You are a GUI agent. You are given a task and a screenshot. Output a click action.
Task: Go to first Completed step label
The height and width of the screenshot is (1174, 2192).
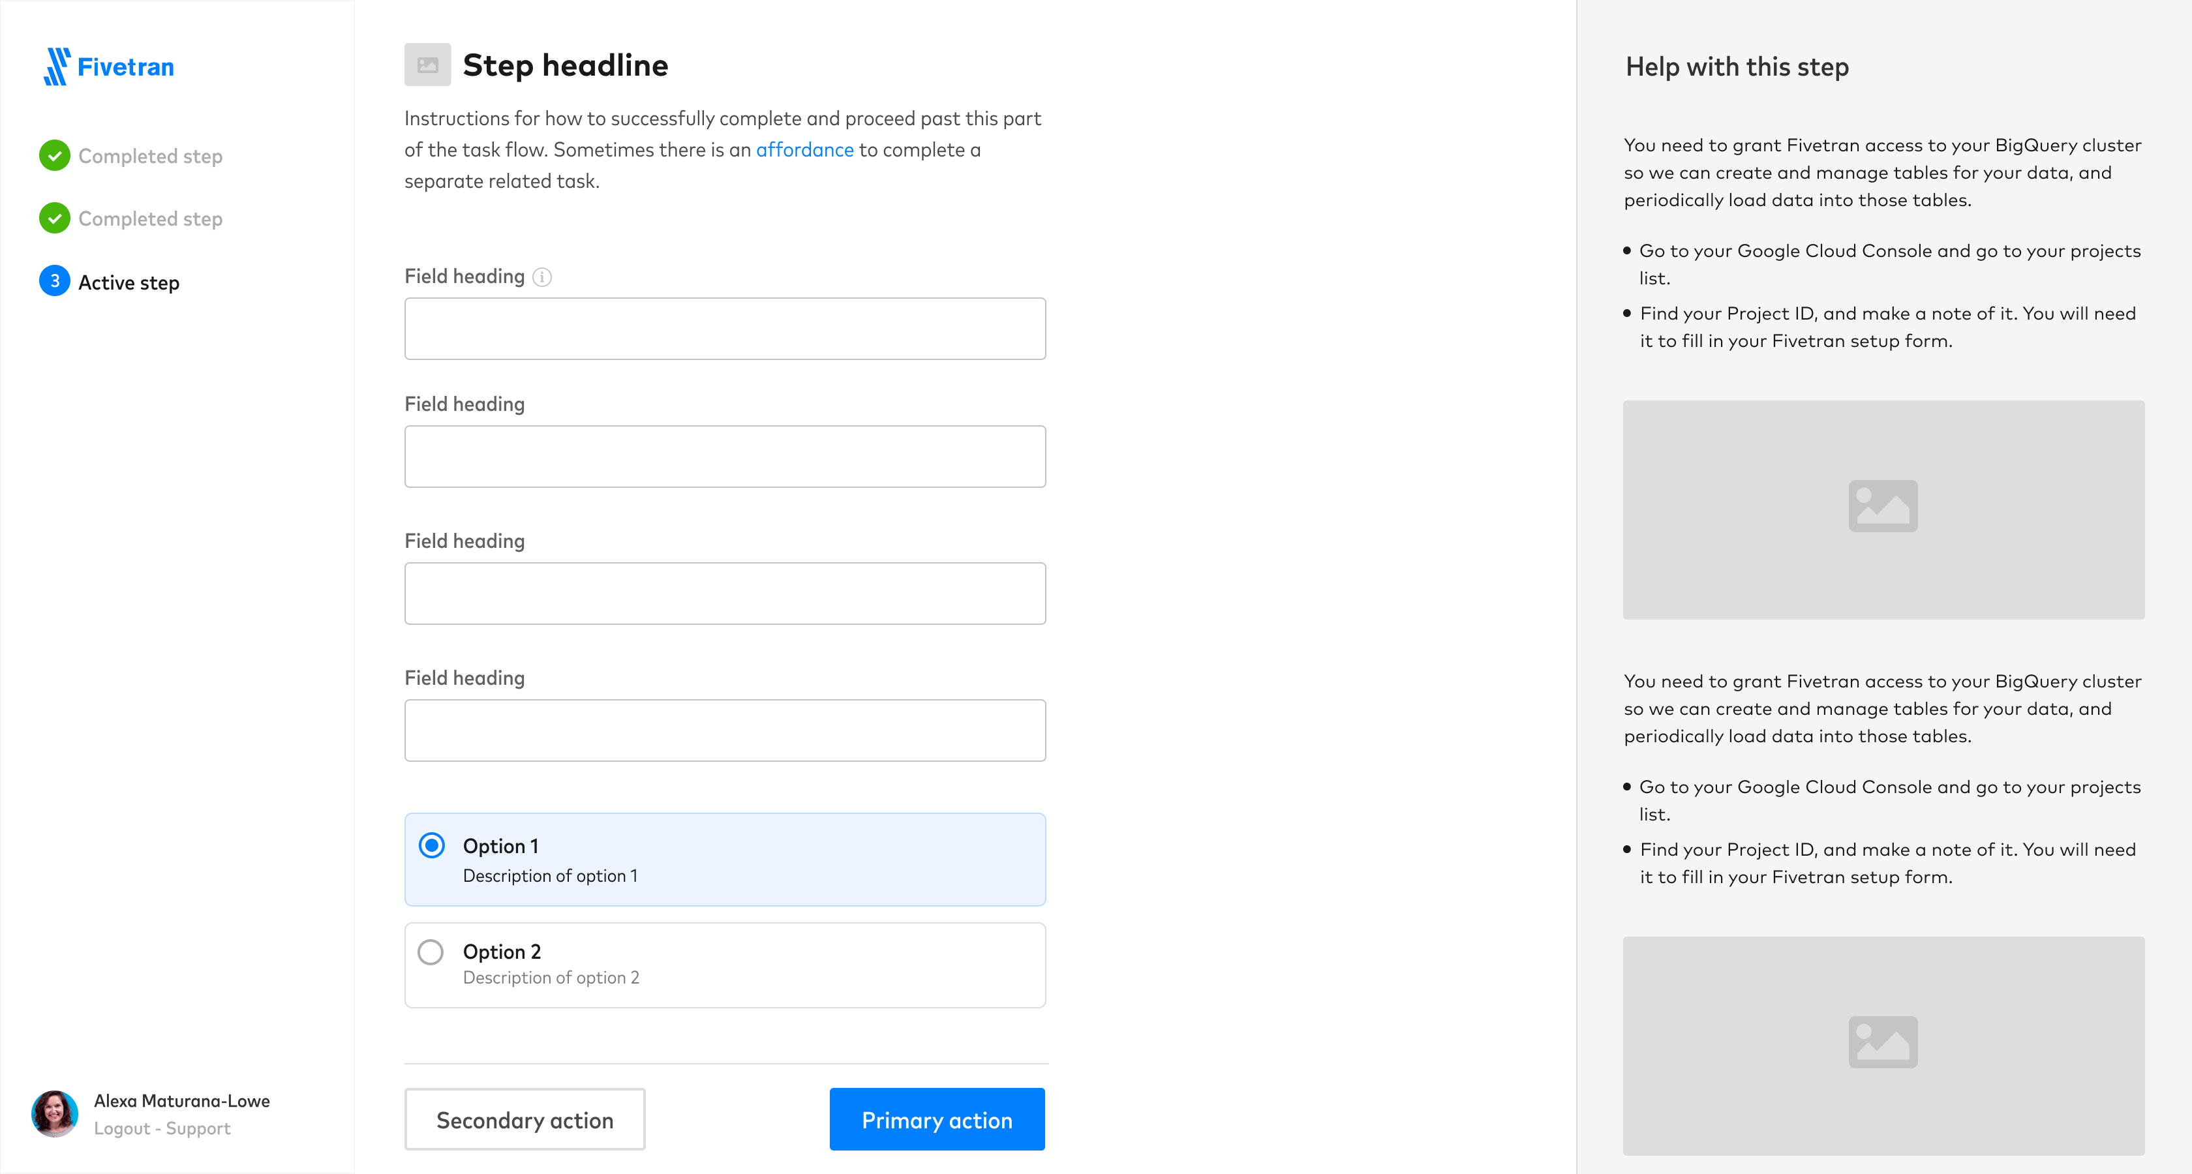(151, 157)
